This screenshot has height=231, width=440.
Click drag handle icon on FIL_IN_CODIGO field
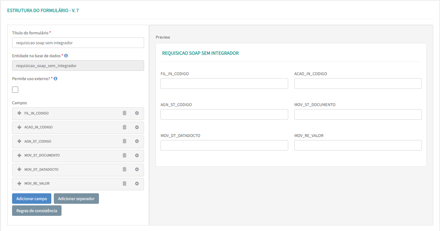[x=19, y=113]
